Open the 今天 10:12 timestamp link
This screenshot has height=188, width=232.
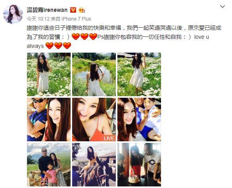[x=38, y=19]
